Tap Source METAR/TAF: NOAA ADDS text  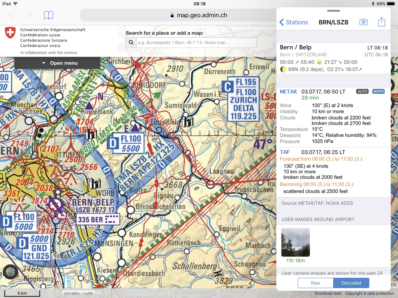tap(317, 203)
